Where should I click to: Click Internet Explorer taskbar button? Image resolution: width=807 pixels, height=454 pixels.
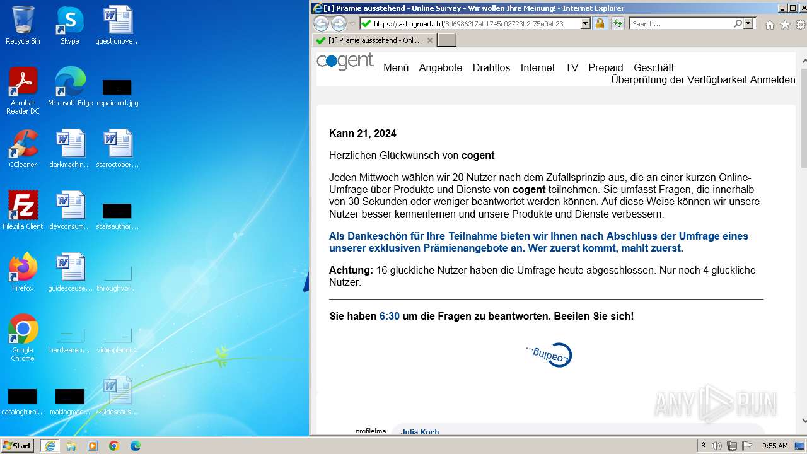50,446
